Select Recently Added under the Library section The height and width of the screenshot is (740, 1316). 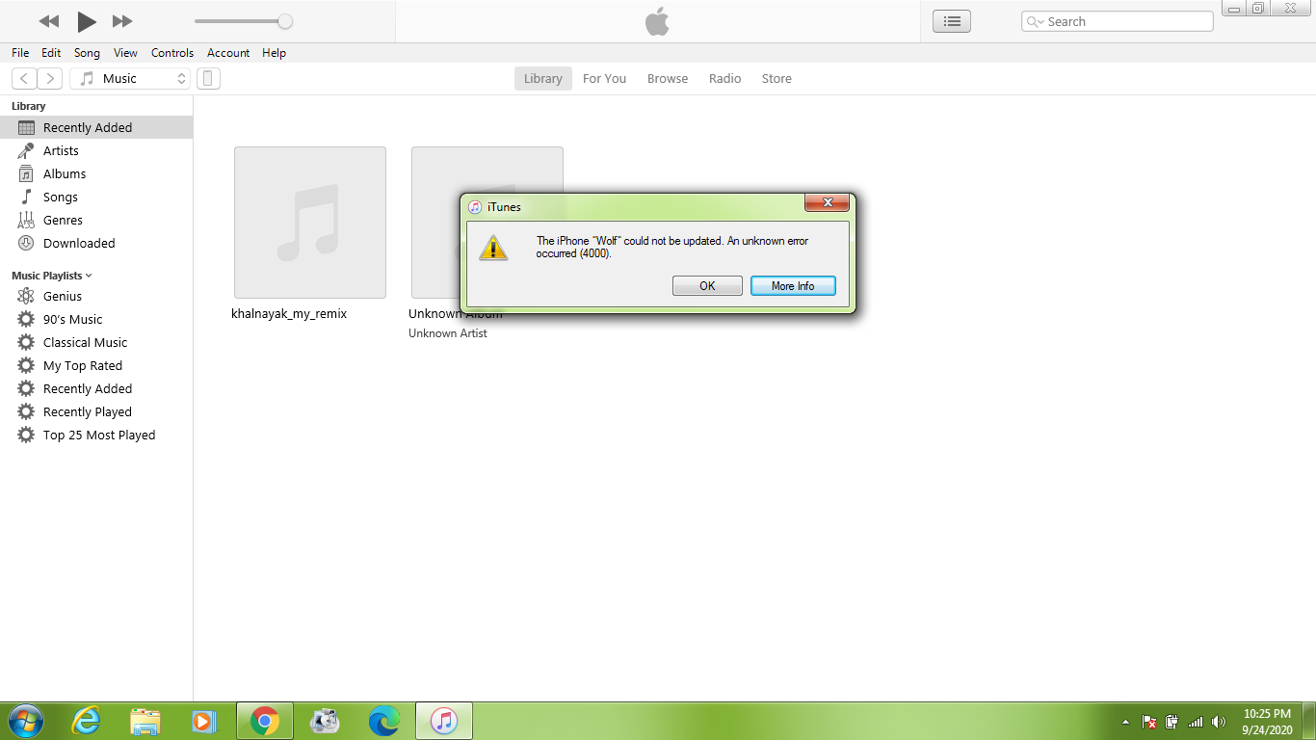96,127
